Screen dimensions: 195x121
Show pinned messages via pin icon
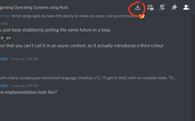[x=174, y=7]
